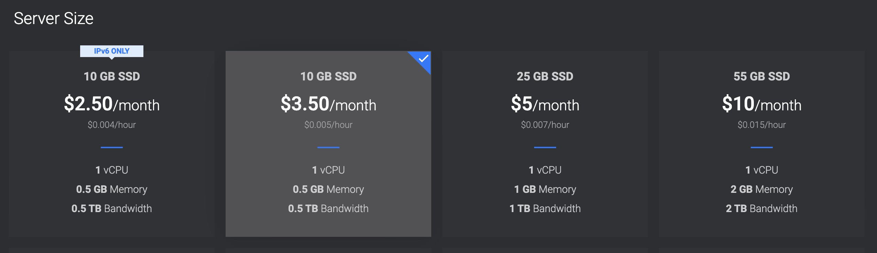Image resolution: width=877 pixels, height=253 pixels.
Task: Select the $2.50/month server plan
Action: pyautogui.click(x=112, y=144)
